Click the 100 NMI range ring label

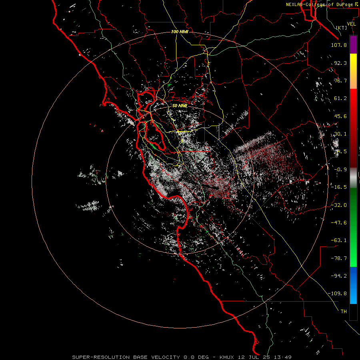(x=180, y=32)
